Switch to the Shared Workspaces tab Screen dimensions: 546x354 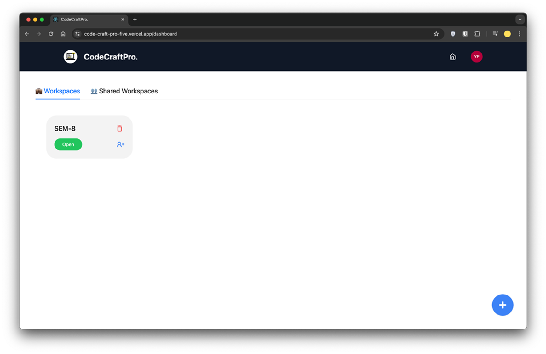[124, 91]
